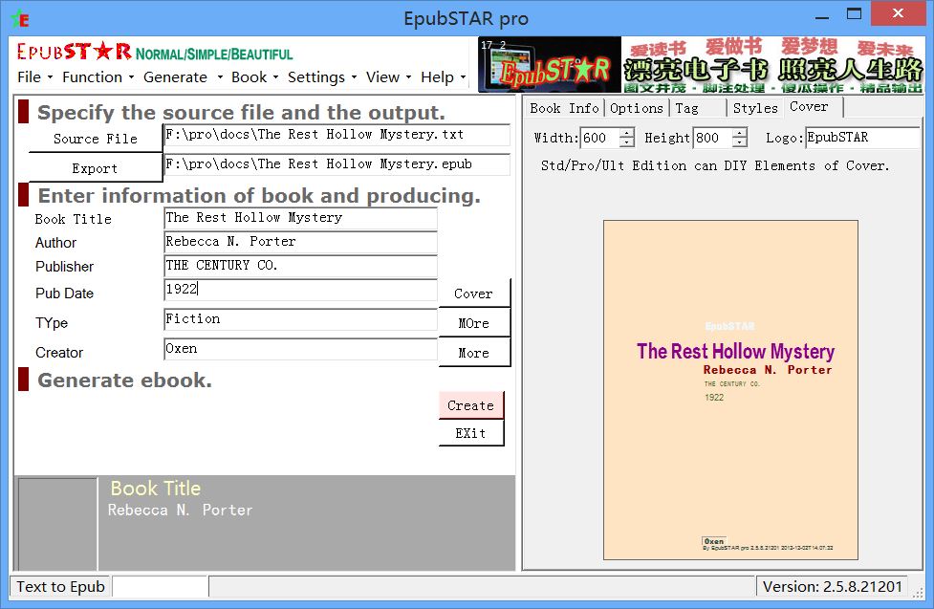Open the Function menu

pos(98,77)
